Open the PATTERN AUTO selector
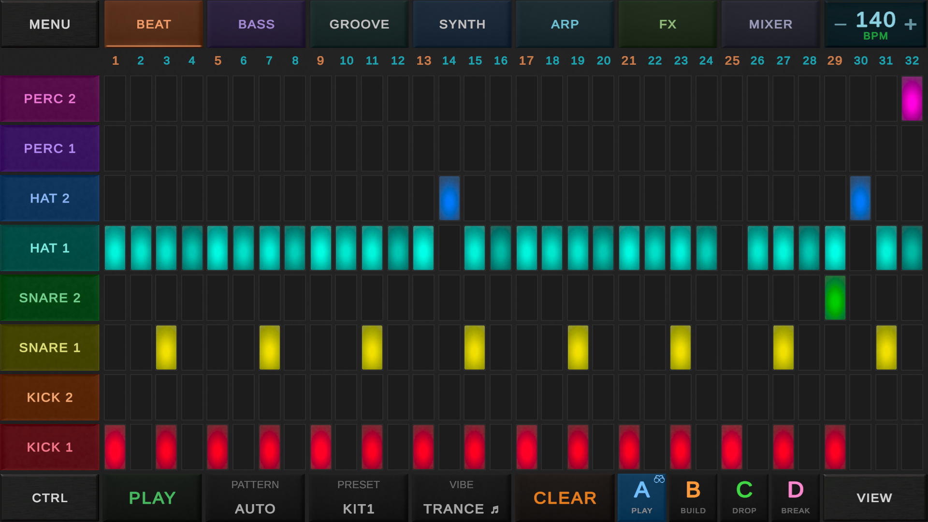The height and width of the screenshot is (522, 928). (255, 498)
